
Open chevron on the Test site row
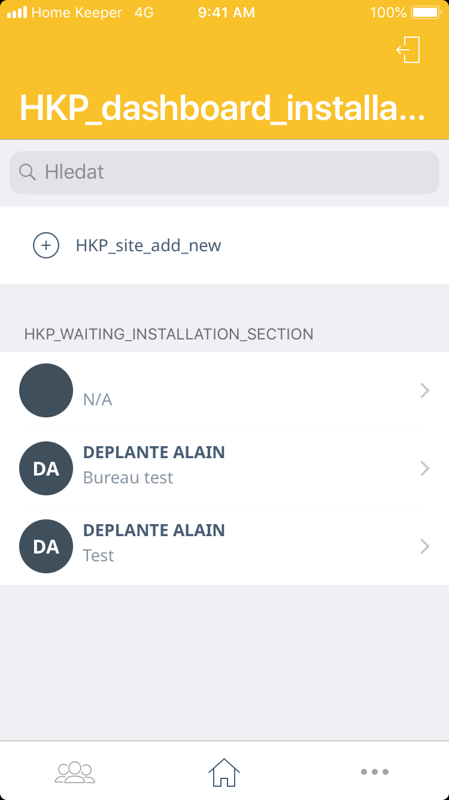pos(424,546)
